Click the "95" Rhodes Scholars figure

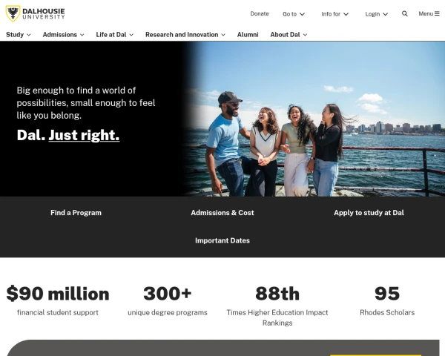[x=387, y=294]
